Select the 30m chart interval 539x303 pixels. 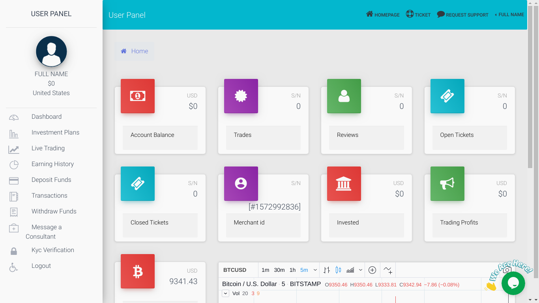pyautogui.click(x=279, y=270)
